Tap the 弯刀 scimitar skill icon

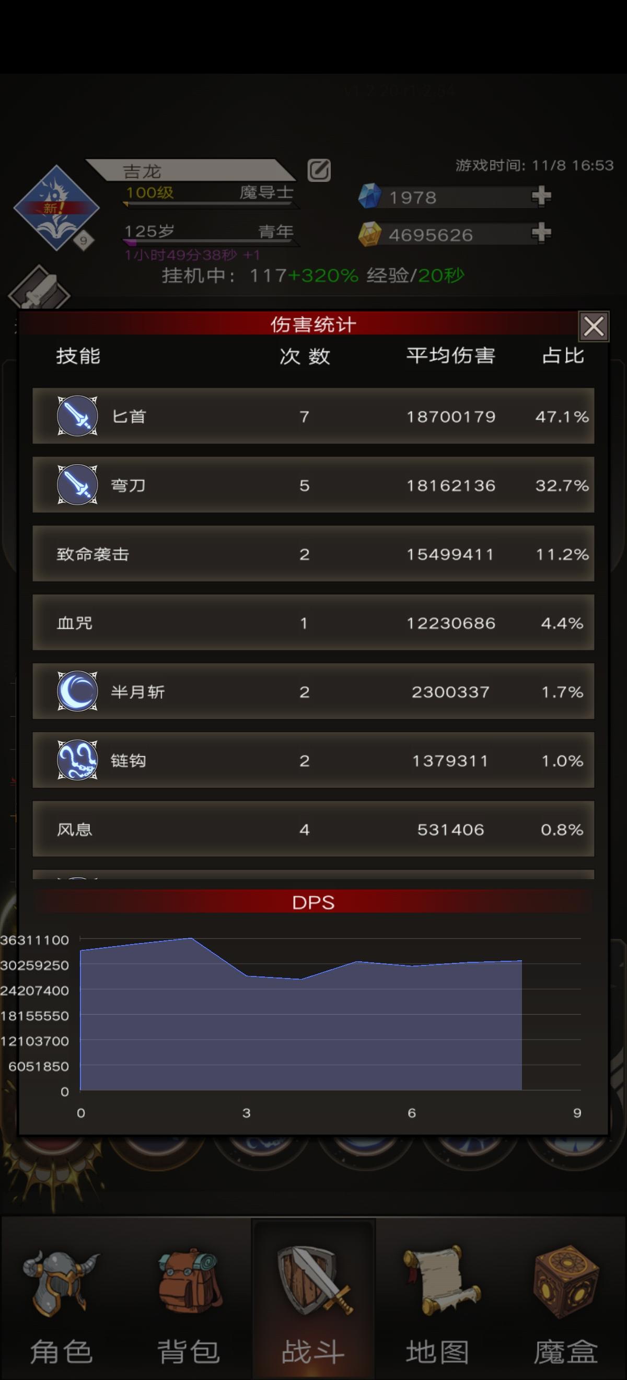pyautogui.click(x=78, y=485)
